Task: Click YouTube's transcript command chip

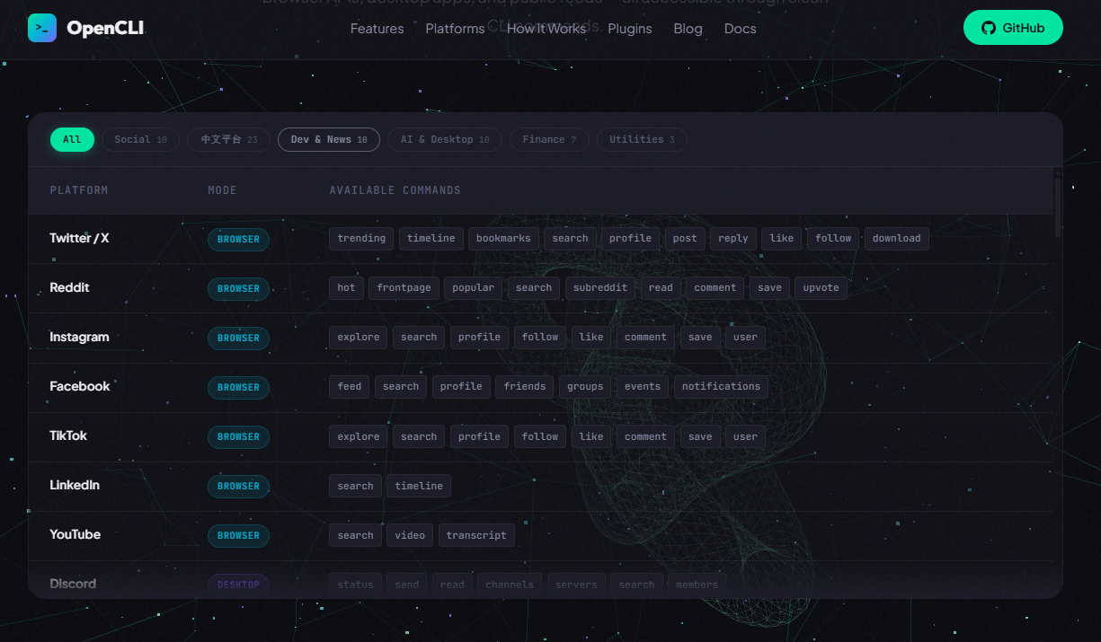Action: 476,535
